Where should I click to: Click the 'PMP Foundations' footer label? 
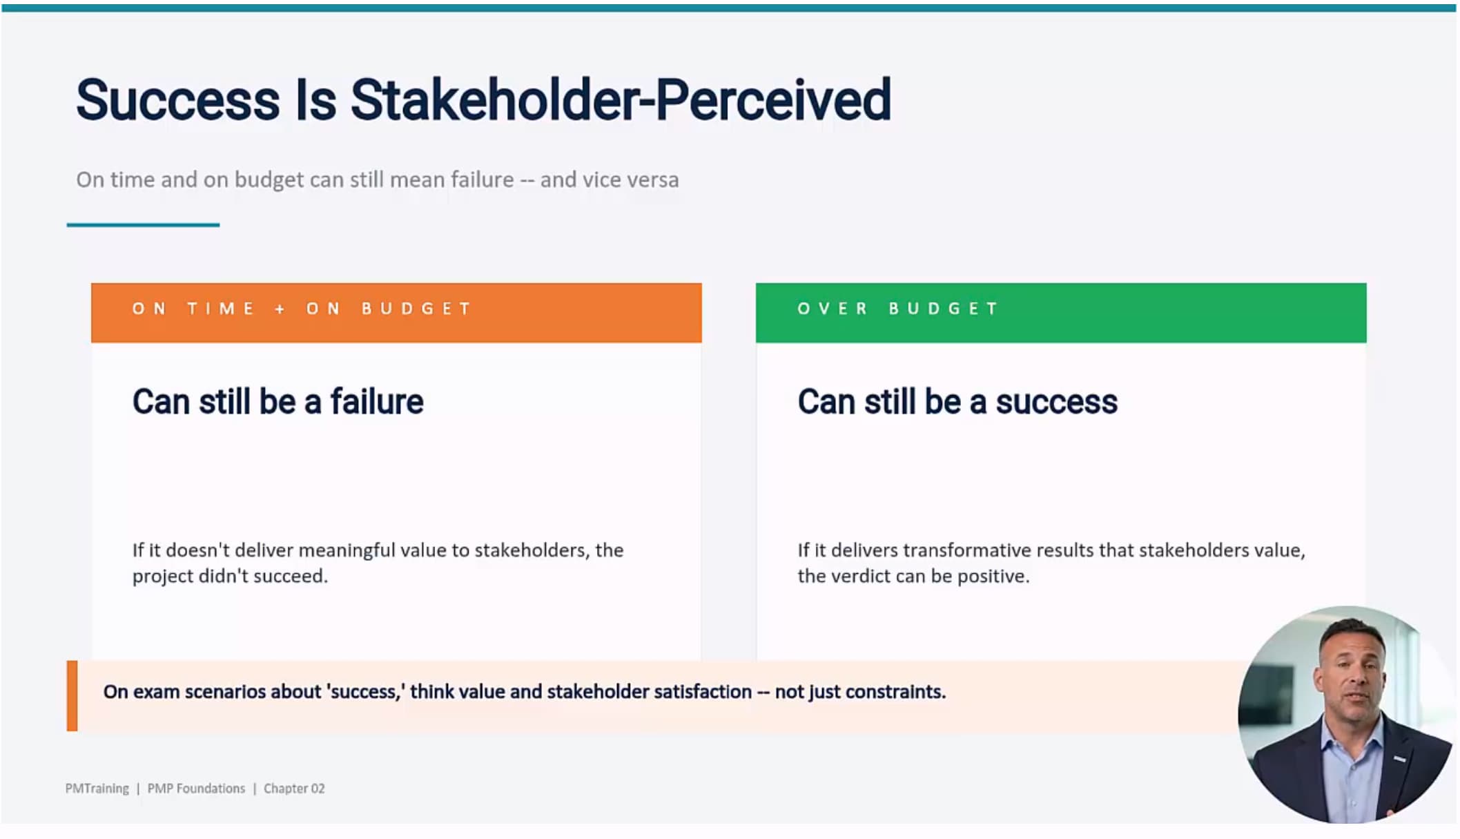196,789
